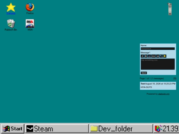Click the Name field with Anonymous placeholder
The image size is (179, 134).
coord(158,49)
